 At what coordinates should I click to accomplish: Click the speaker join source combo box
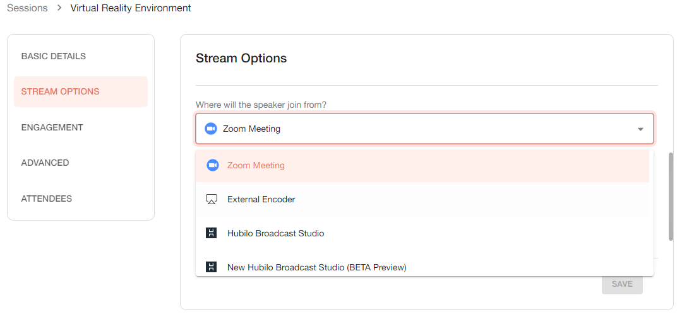[x=417, y=129]
